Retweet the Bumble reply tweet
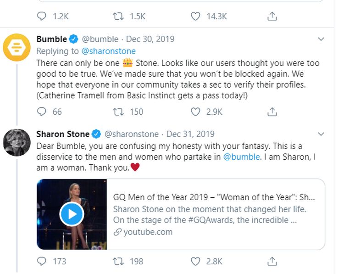344x274 pixels. pyautogui.click(x=117, y=112)
